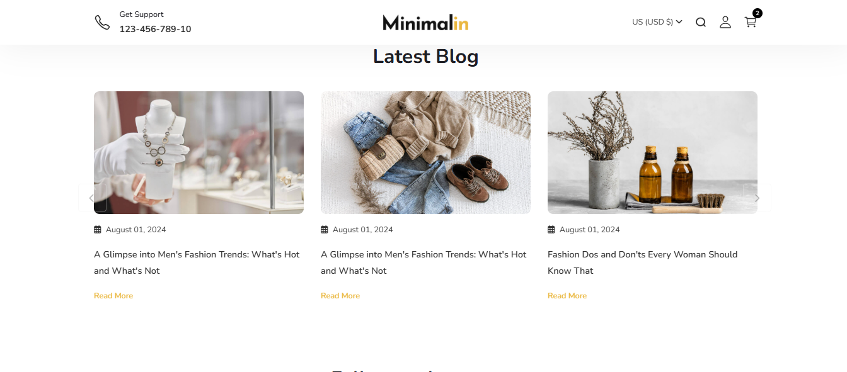Read More under the jewelry blog post

point(113,296)
